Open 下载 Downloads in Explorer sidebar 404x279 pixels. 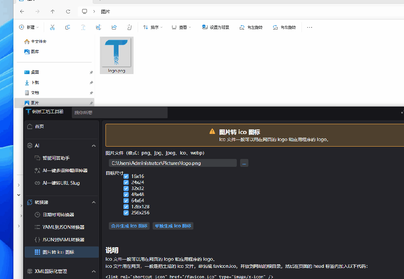tap(31, 83)
